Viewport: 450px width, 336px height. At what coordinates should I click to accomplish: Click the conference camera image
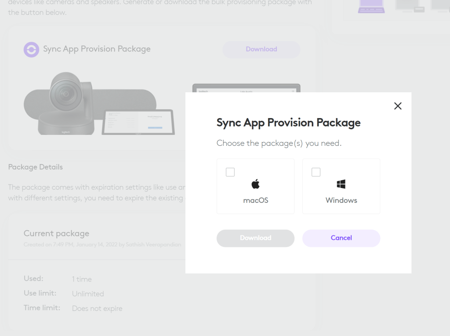point(70,103)
